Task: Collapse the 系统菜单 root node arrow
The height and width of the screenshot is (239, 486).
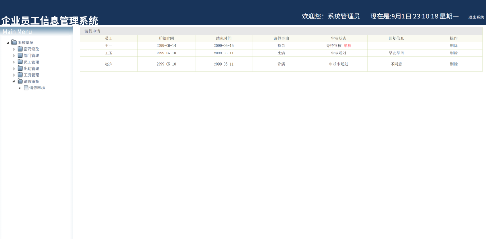Action: pyautogui.click(x=8, y=43)
